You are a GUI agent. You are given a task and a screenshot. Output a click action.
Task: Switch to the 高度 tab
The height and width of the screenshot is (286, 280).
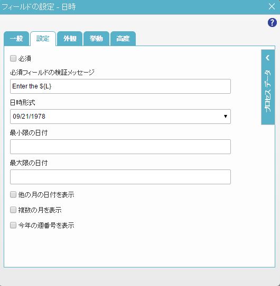tap(123, 39)
